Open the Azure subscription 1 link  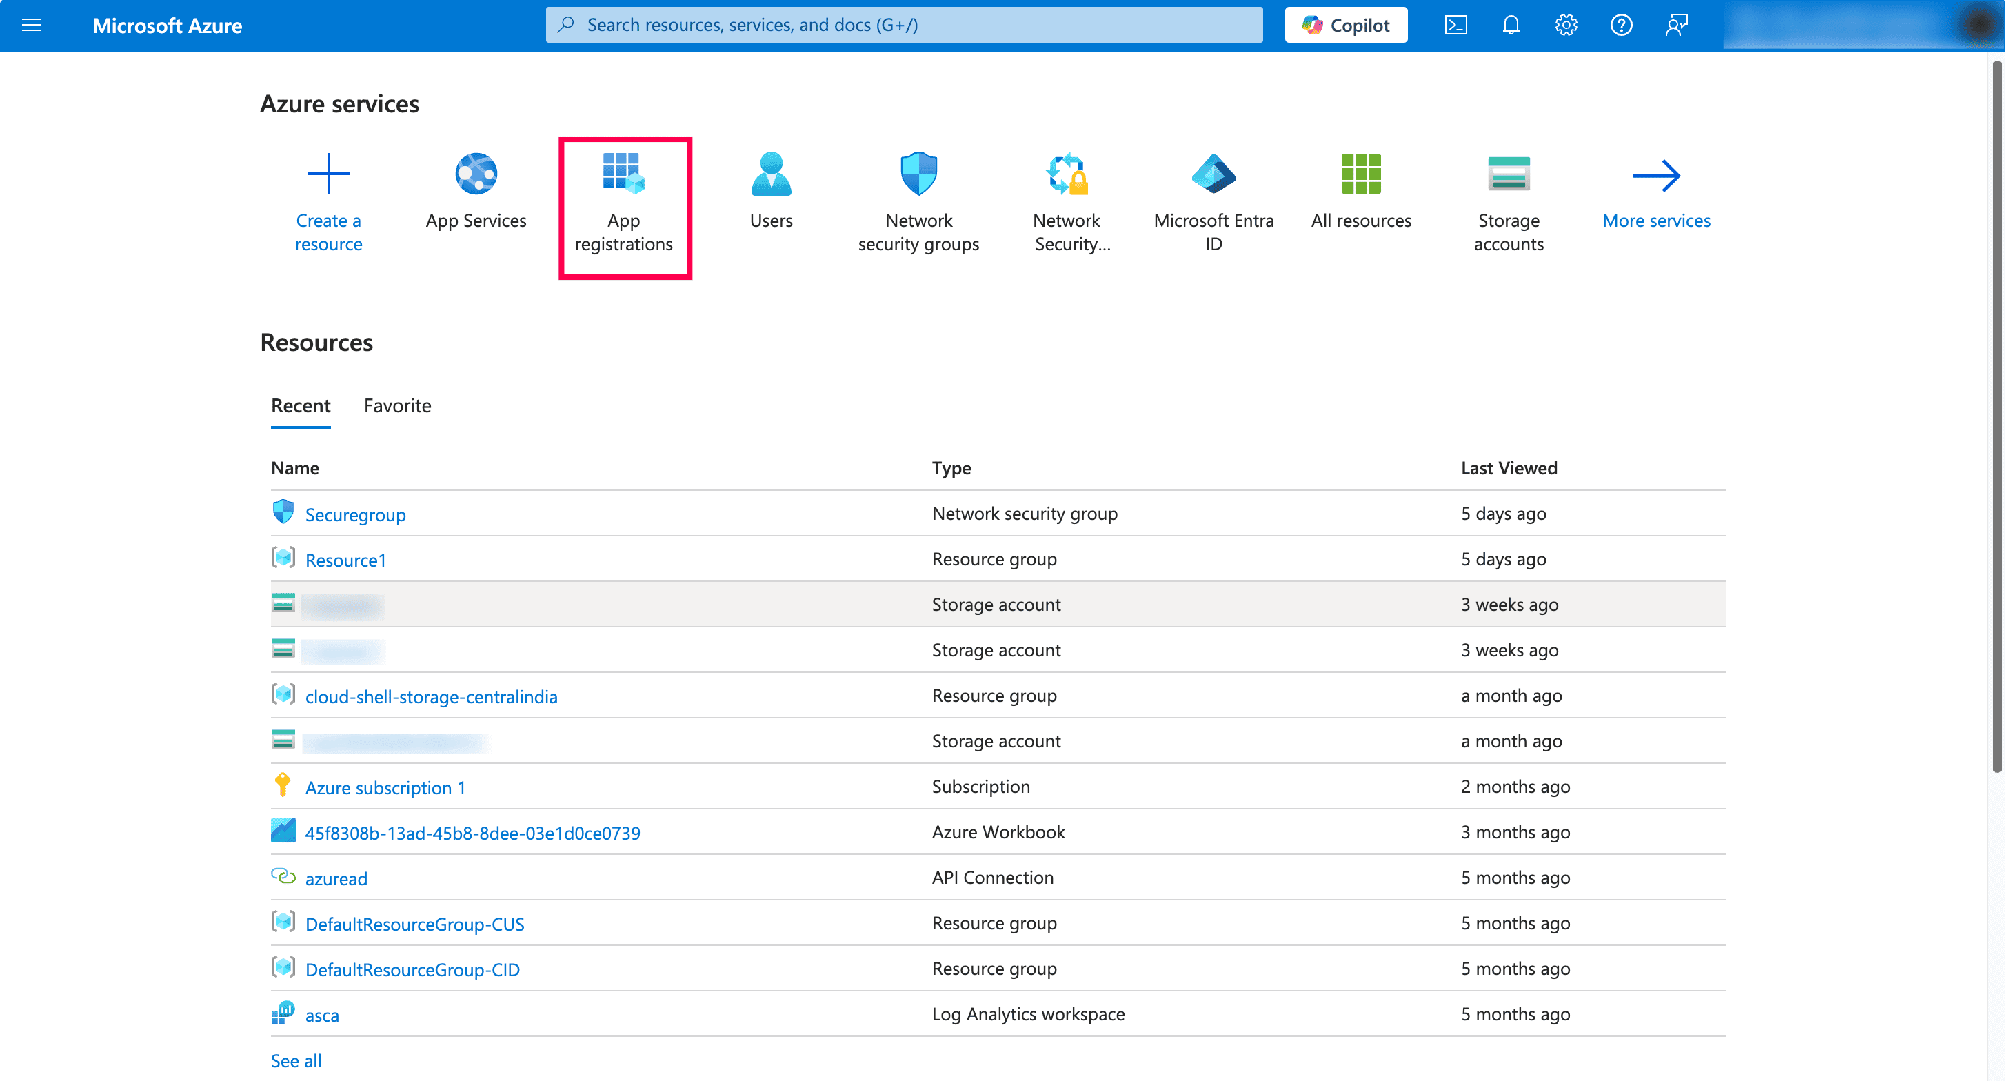click(x=385, y=787)
